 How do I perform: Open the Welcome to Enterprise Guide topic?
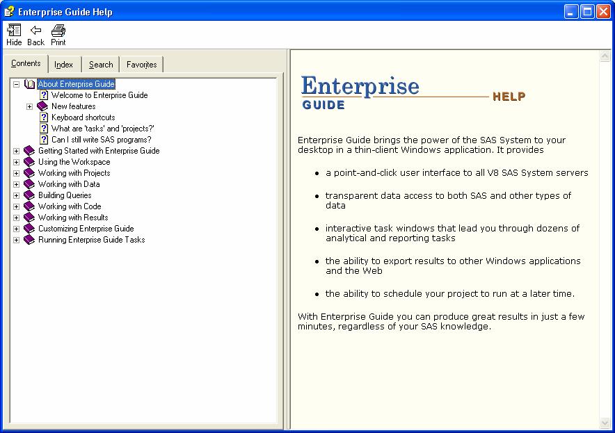pyautogui.click(x=99, y=95)
